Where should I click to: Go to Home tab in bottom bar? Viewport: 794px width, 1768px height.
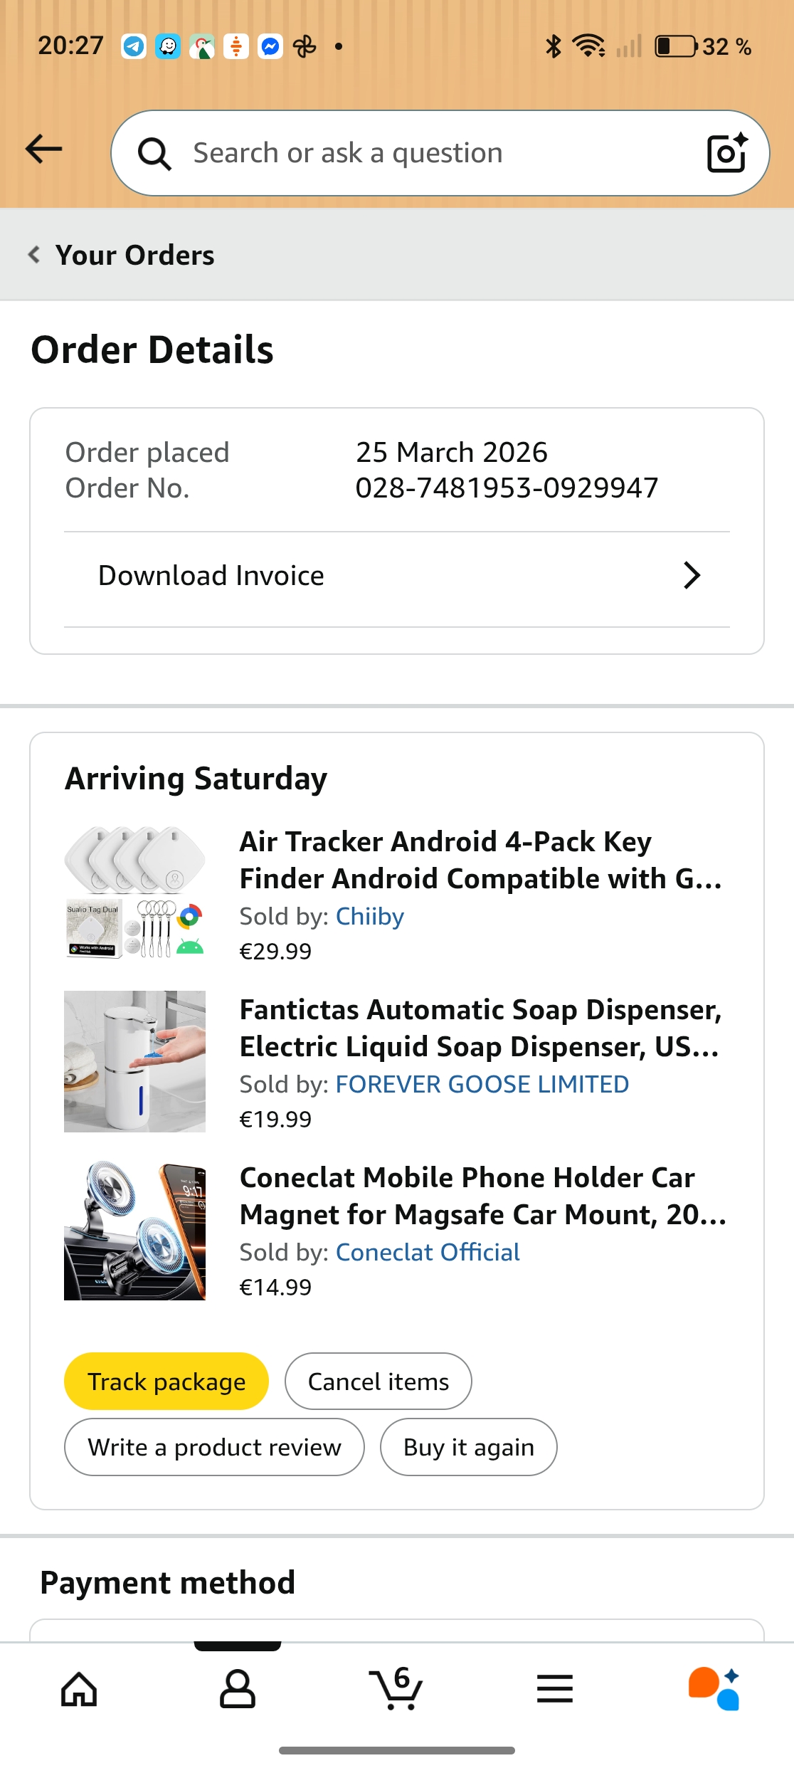pyautogui.click(x=79, y=1688)
